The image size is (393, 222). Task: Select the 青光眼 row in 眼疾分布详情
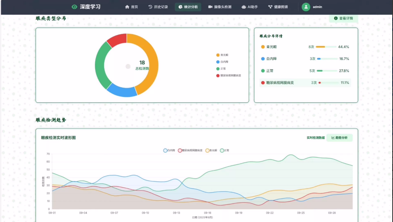point(305,47)
